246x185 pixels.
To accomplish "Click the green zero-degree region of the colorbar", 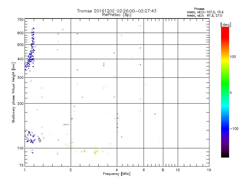I will (x=225, y=92).
